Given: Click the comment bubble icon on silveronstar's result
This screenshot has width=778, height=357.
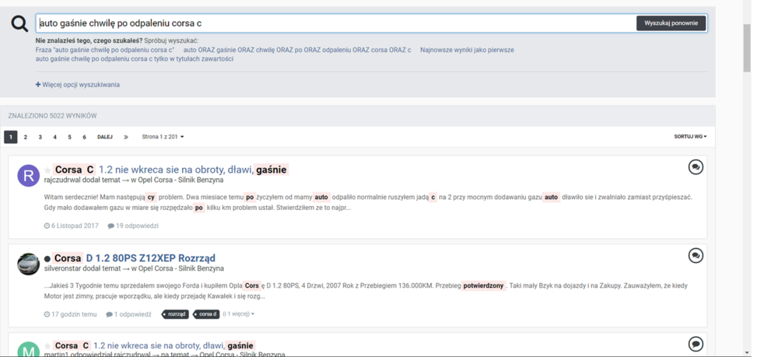Looking at the screenshot, I should click(x=696, y=256).
